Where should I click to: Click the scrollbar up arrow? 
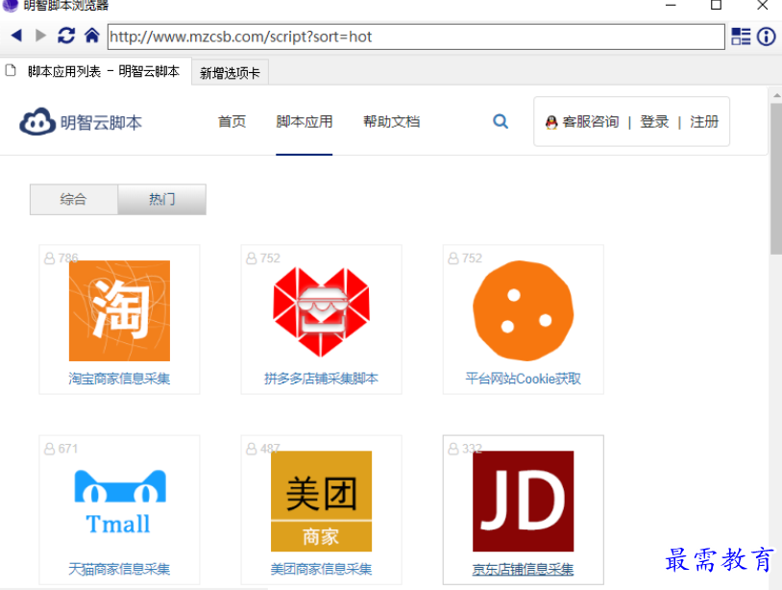coord(776,95)
